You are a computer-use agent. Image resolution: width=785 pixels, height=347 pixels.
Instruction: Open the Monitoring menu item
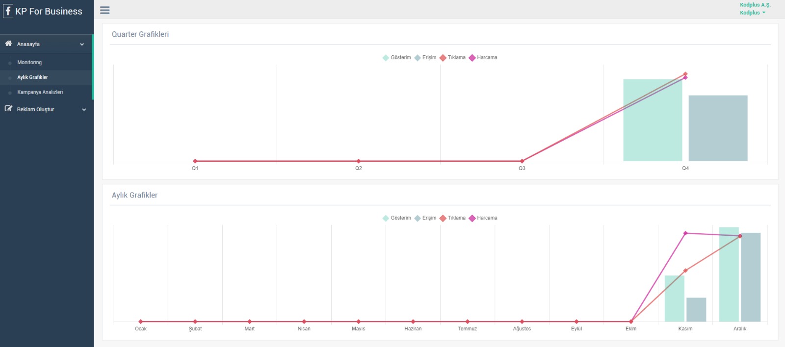click(x=29, y=63)
